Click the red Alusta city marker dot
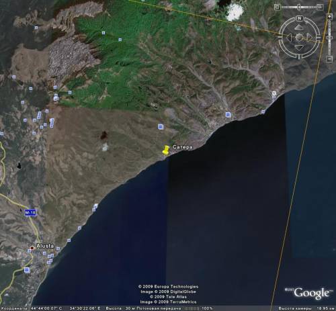This screenshot has height=311, width=336. click(x=32, y=248)
